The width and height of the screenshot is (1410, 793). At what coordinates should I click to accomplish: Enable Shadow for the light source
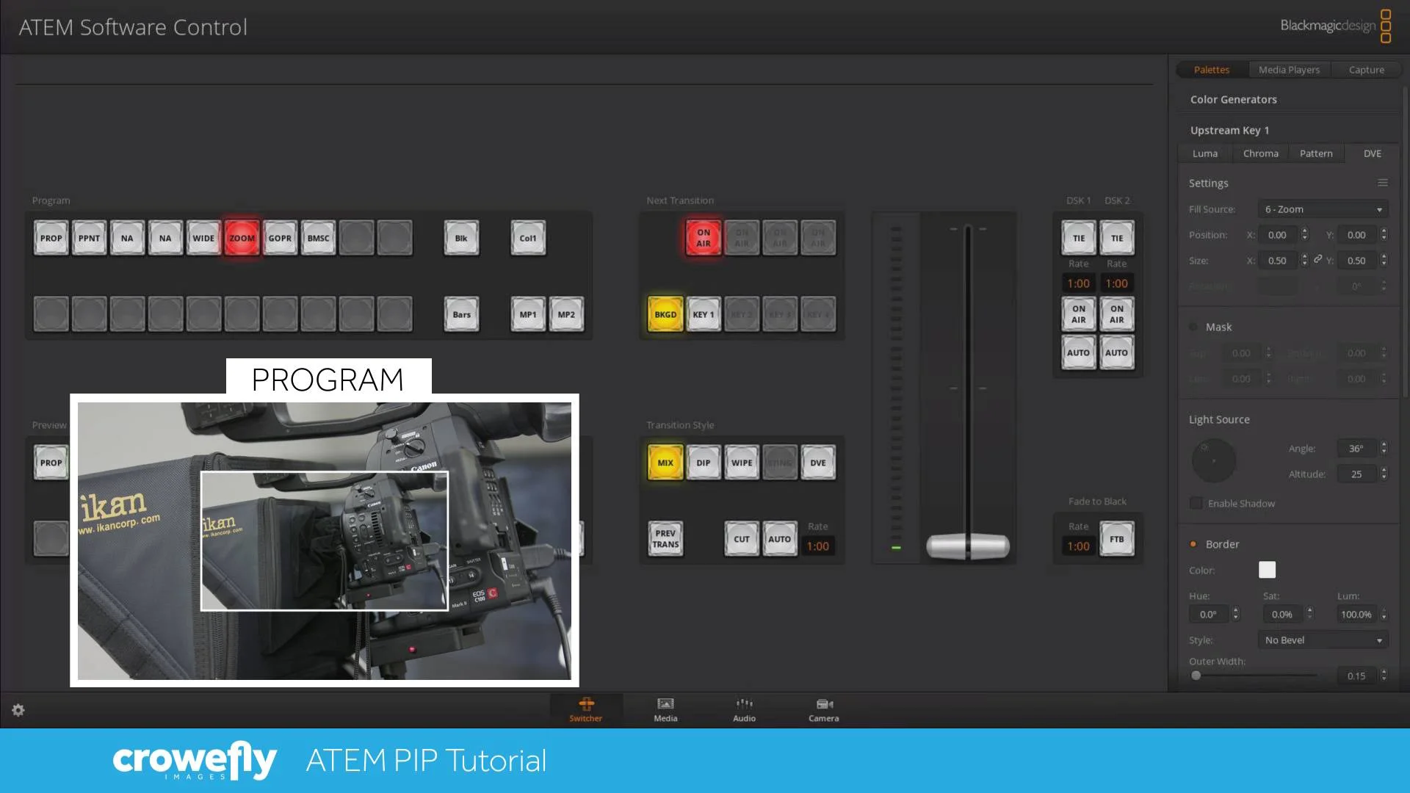click(x=1196, y=503)
